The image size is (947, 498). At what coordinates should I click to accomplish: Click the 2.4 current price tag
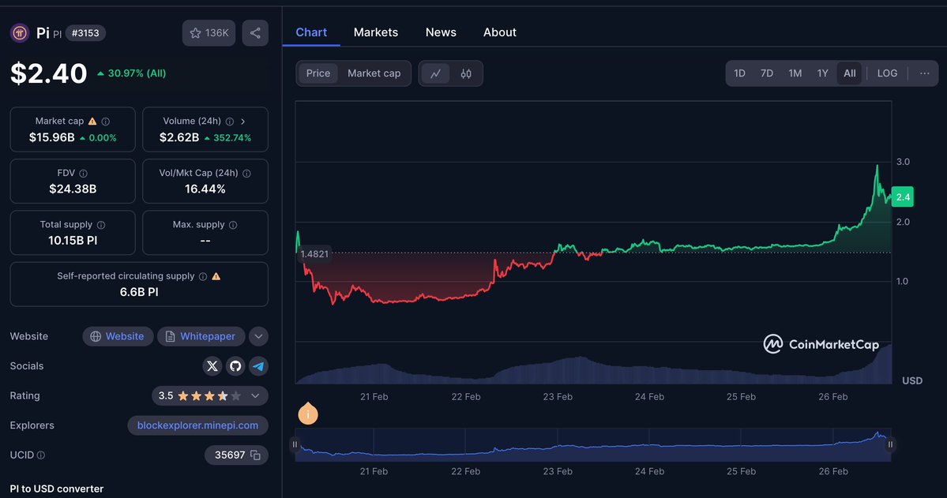[x=902, y=197]
